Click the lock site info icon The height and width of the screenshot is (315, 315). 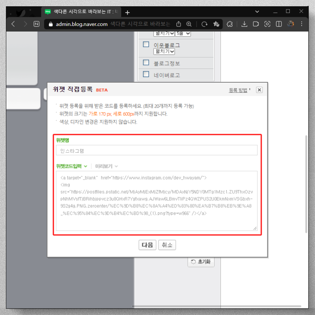[51, 24]
